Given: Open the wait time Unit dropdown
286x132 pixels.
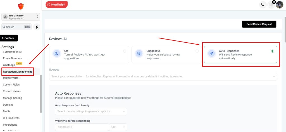Looking at the screenshot, I should (x=118, y=127).
